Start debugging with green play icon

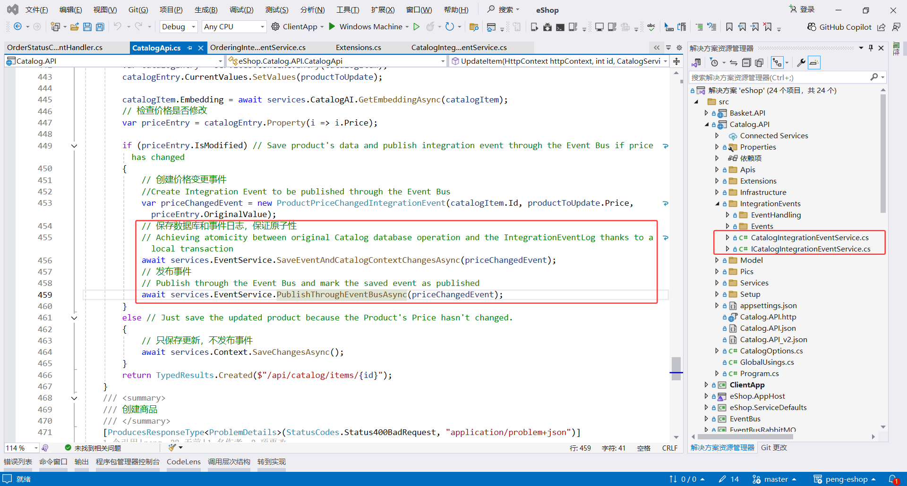[332, 26]
